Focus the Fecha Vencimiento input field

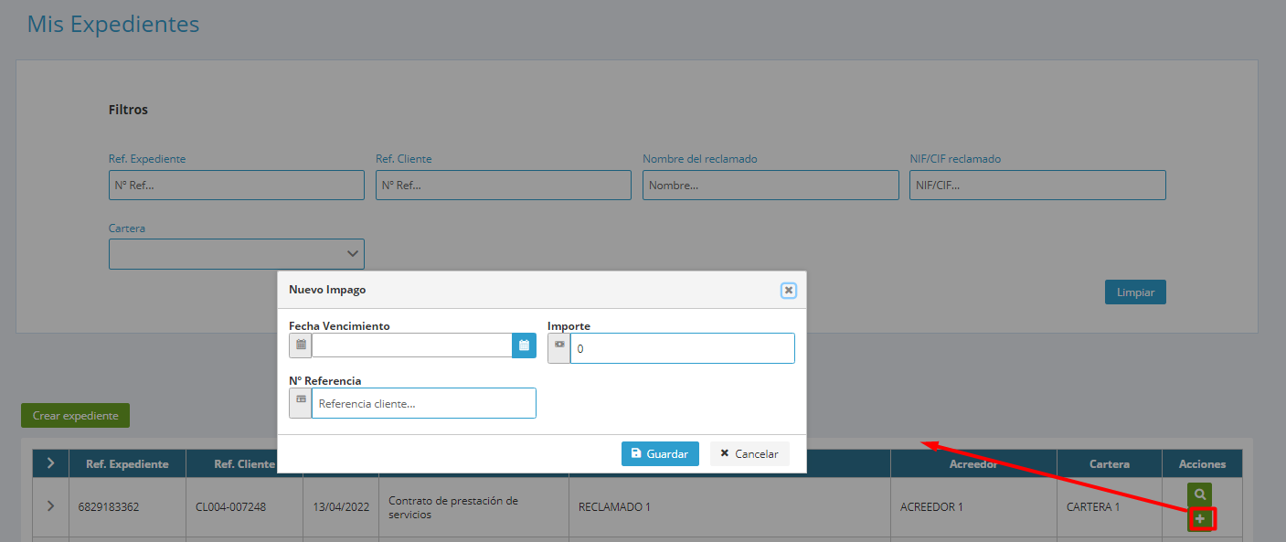(x=412, y=345)
